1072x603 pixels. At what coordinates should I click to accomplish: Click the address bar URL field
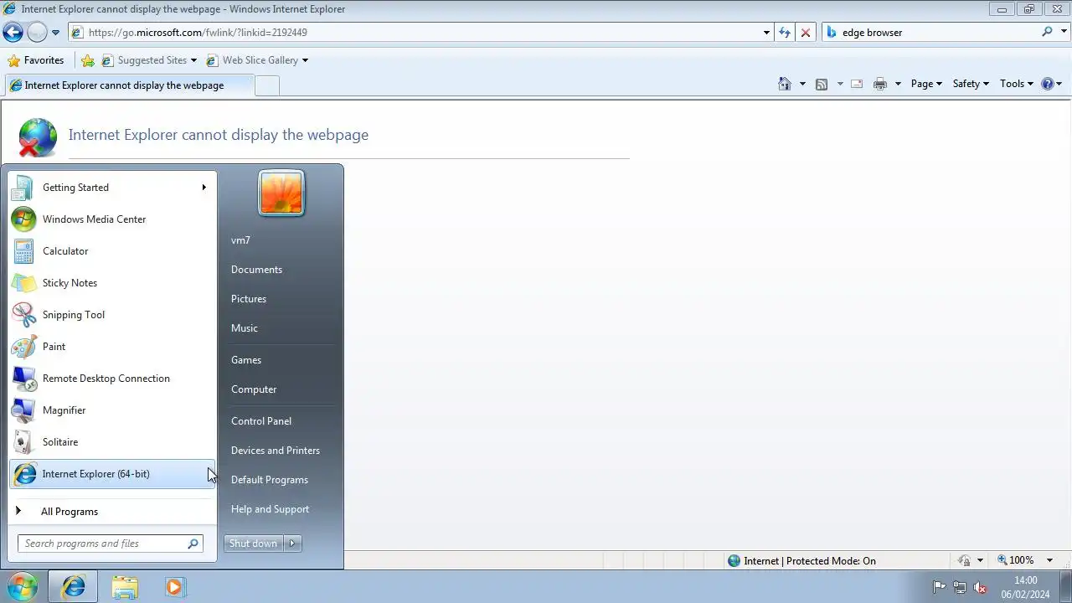[415, 33]
